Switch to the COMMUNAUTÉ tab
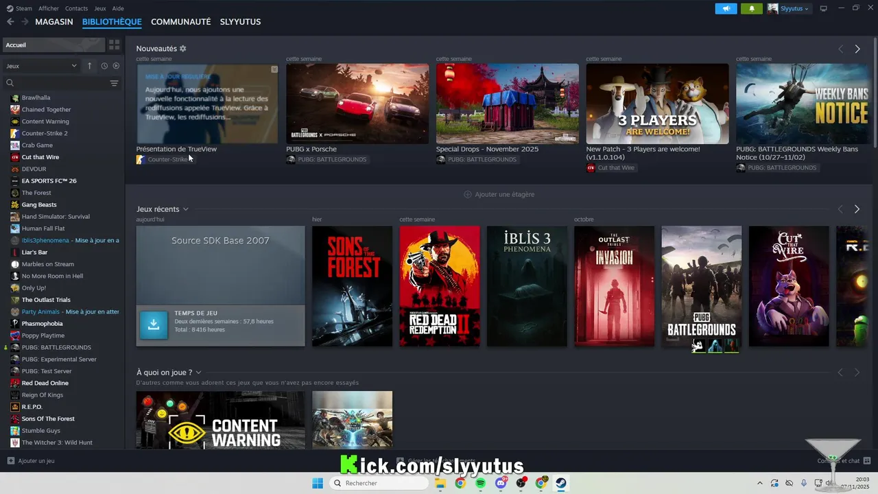 pos(181,22)
